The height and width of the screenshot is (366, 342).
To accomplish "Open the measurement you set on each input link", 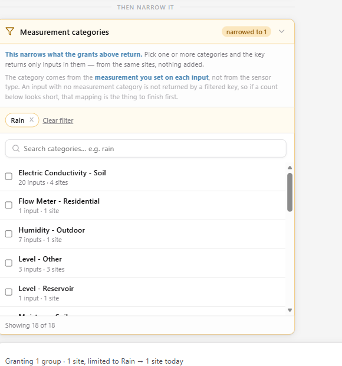I will coord(152,77).
